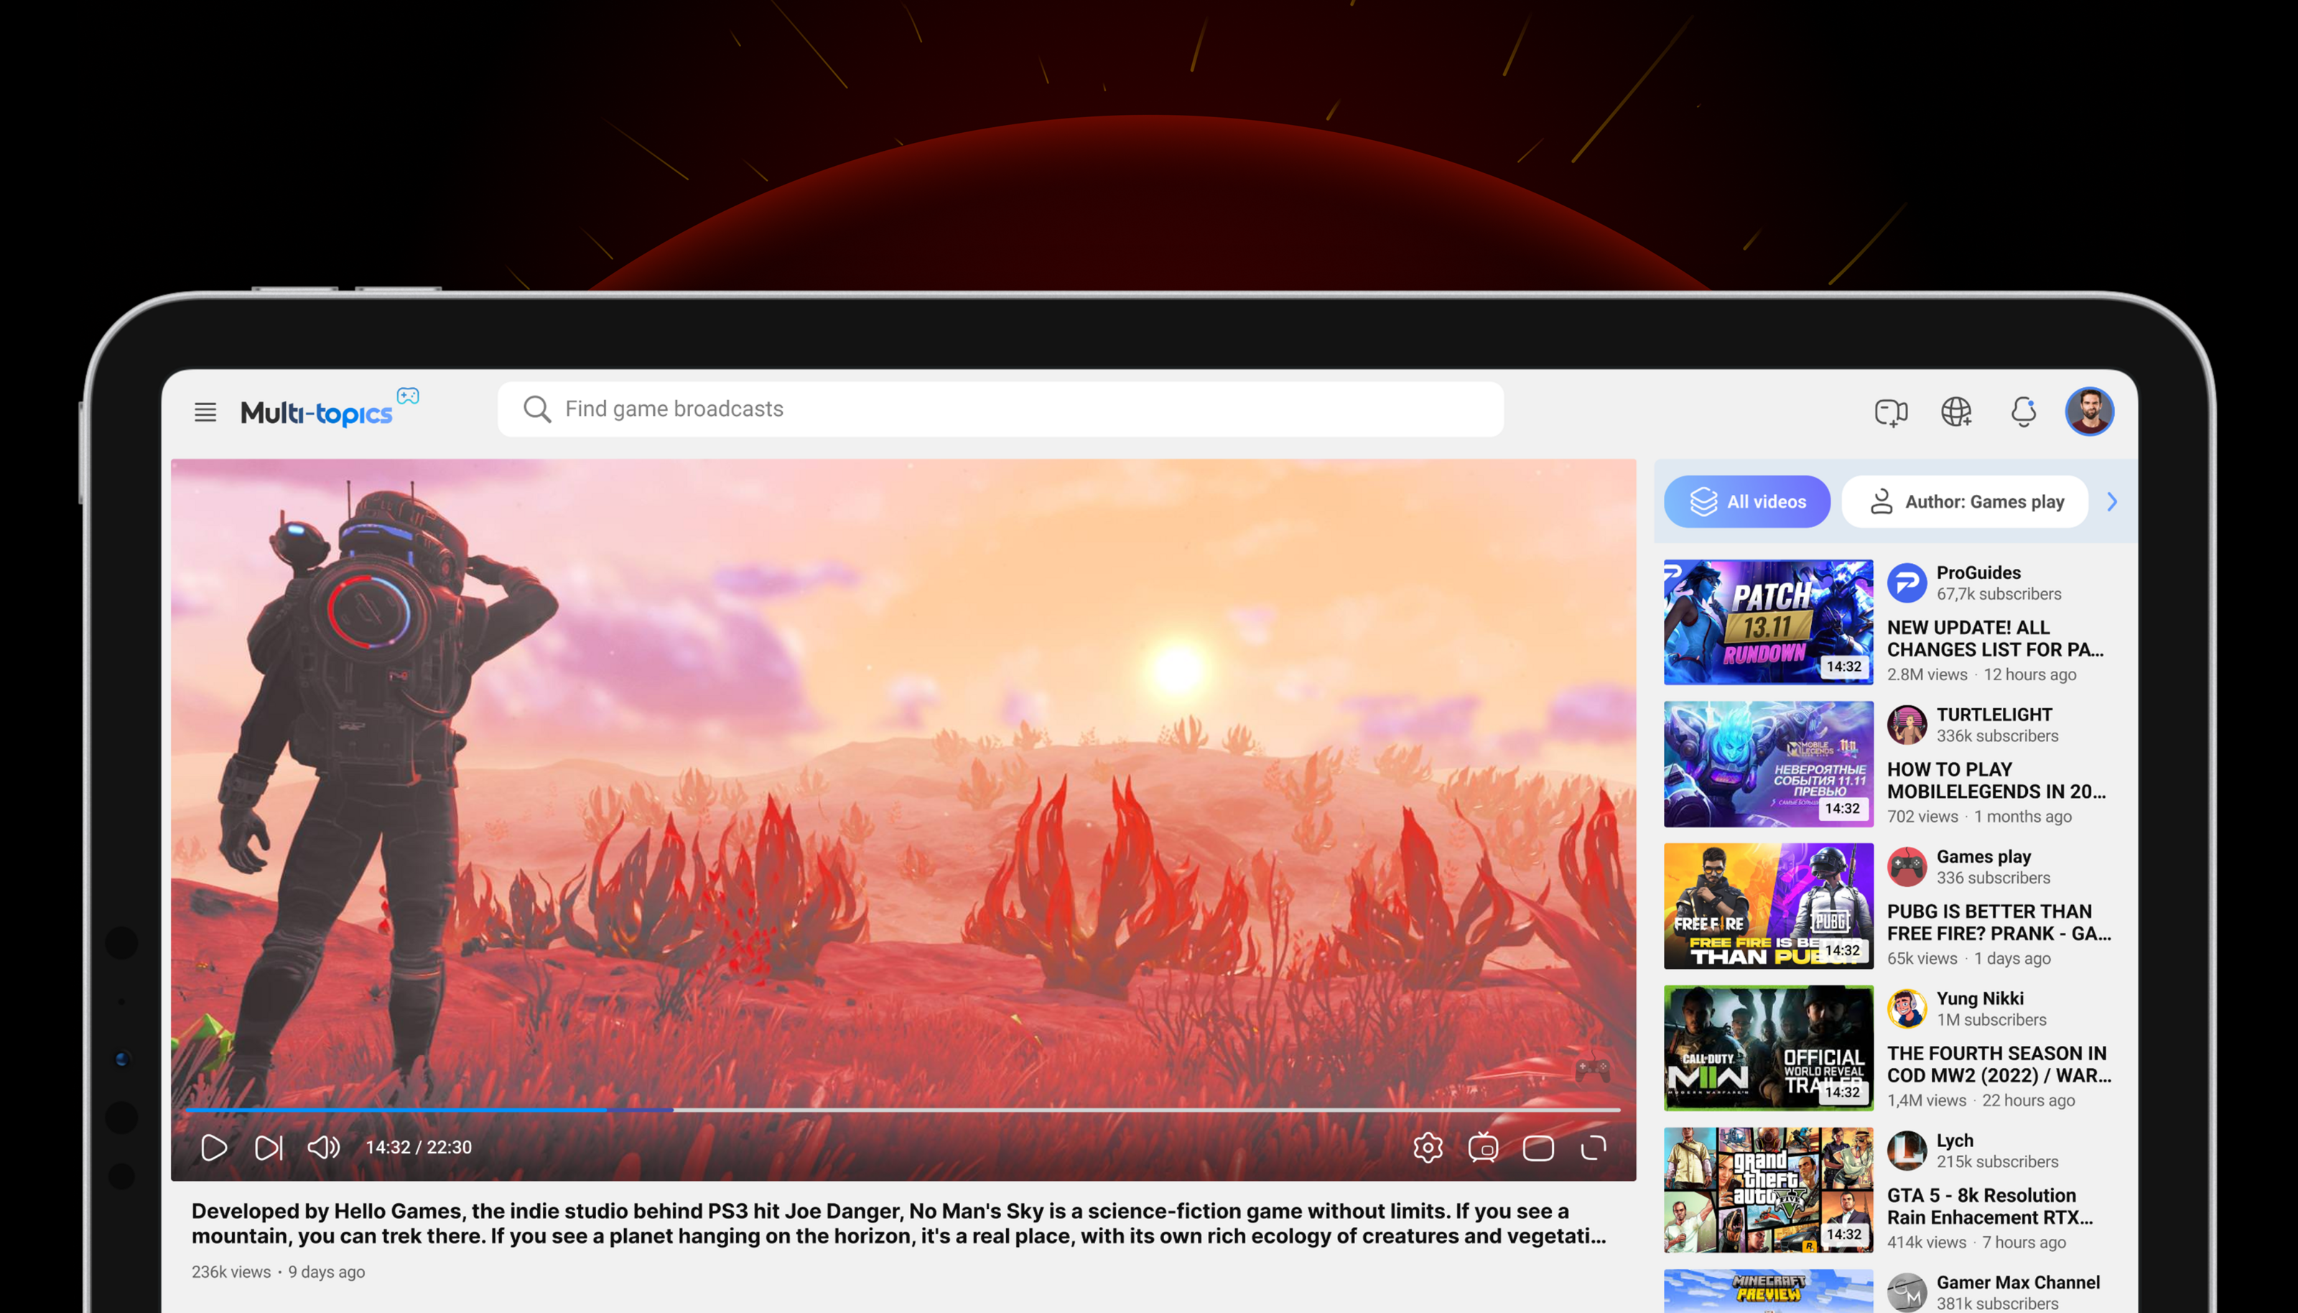
Task: Open the start broadcast screen icon
Action: (1891, 412)
